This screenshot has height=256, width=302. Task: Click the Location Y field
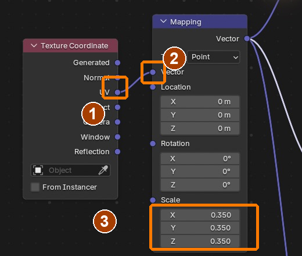200,115
